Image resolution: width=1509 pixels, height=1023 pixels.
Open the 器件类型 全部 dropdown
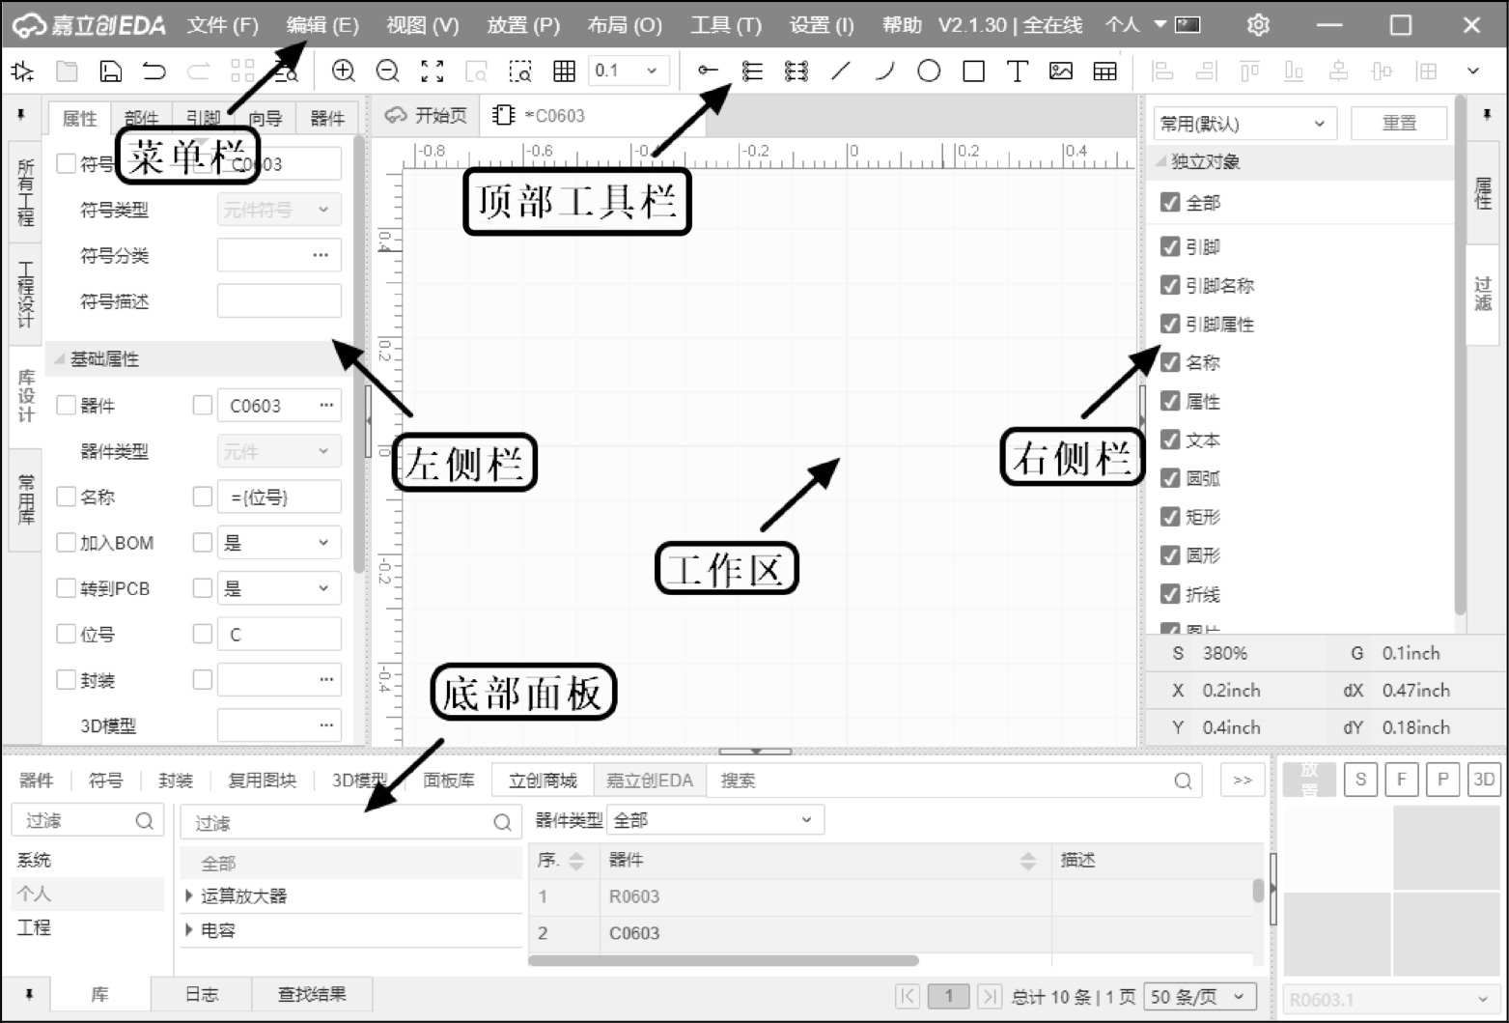(714, 820)
